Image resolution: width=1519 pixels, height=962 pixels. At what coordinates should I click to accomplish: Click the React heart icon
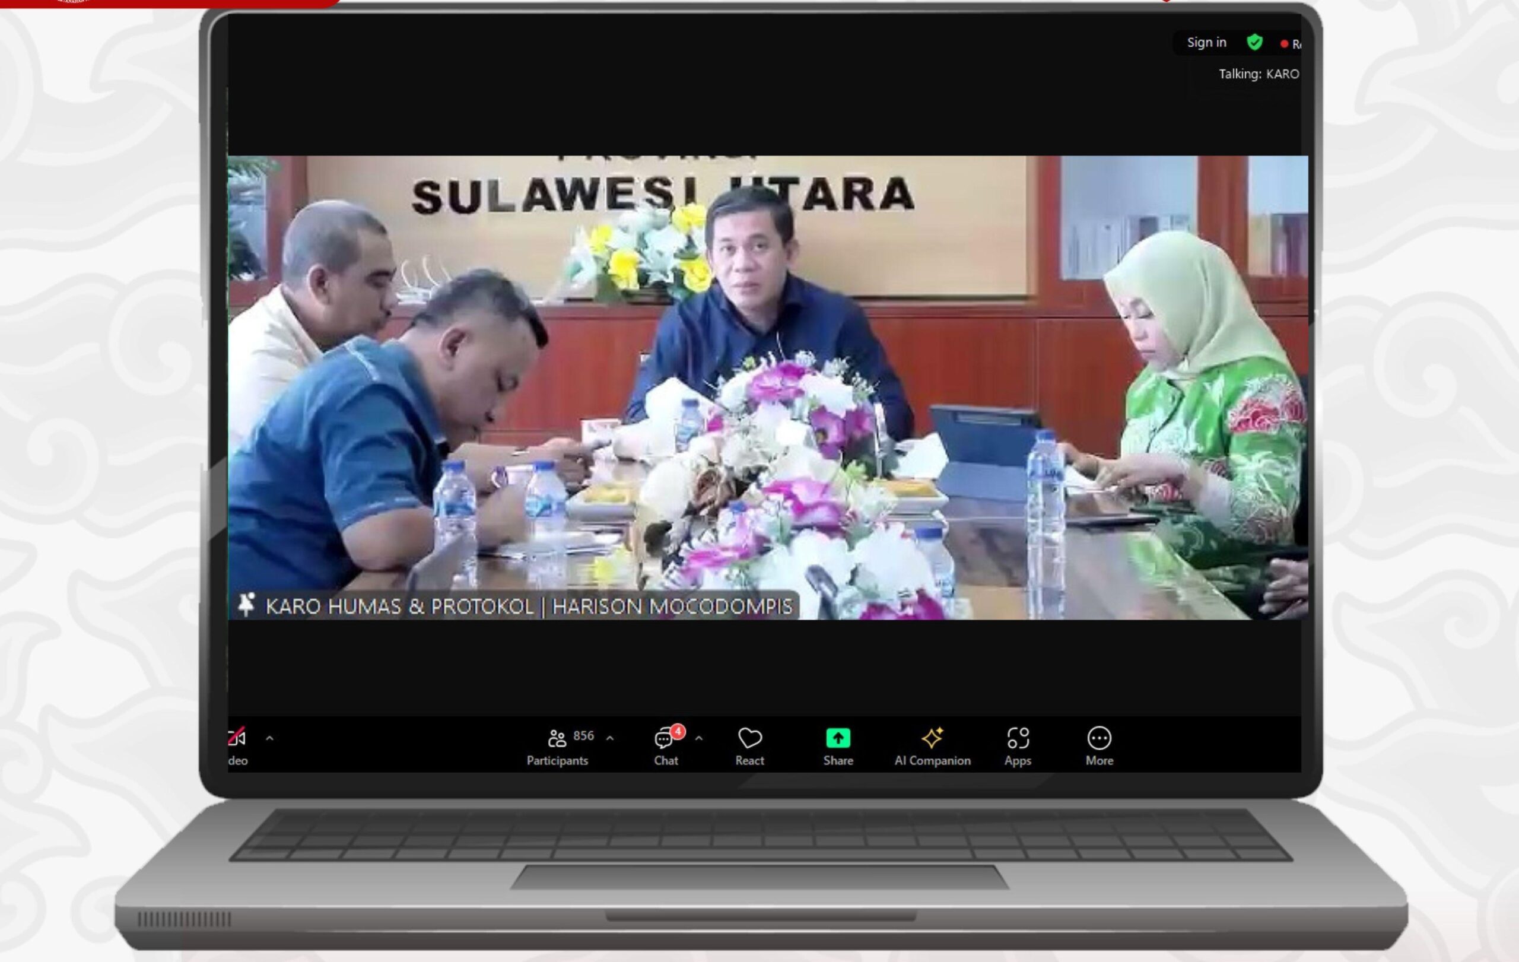749,738
